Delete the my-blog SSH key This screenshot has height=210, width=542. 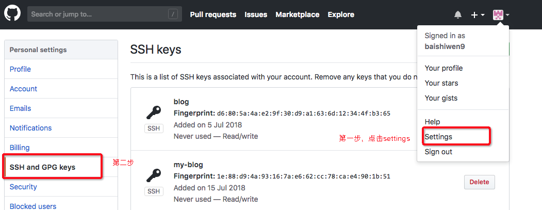(x=480, y=182)
